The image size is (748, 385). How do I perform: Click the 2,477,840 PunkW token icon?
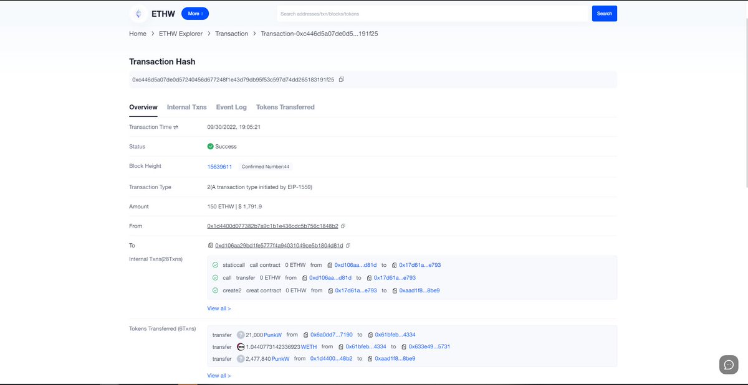pyautogui.click(x=241, y=359)
